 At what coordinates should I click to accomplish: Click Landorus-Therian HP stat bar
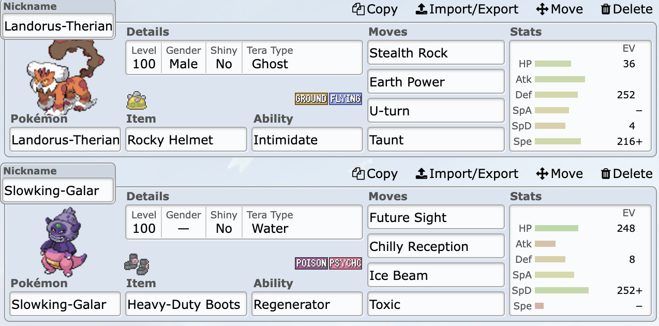coord(553,64)
